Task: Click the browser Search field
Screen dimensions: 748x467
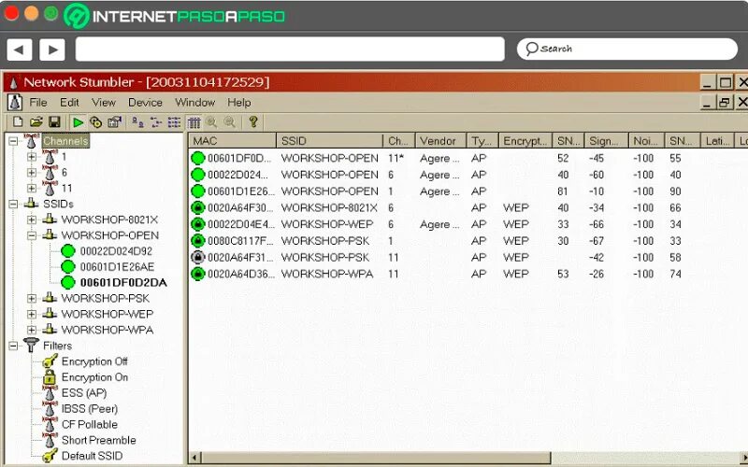Action: 627,49
